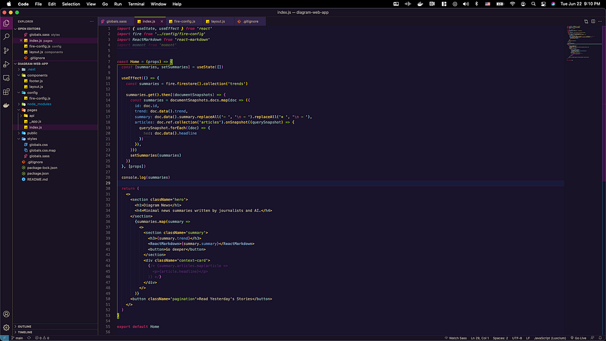Open the Docker view in activity bar
The width and height of the screenshot is (606, 341).
(x=7, y=105)
